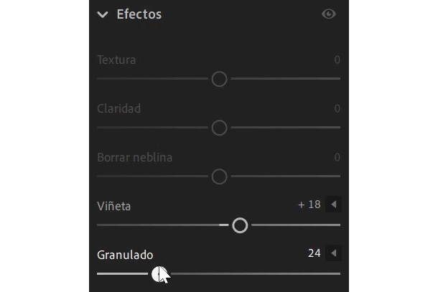The image size is (438, 292).
Task: Click the Viñeta label
Action: pos(114,206)
